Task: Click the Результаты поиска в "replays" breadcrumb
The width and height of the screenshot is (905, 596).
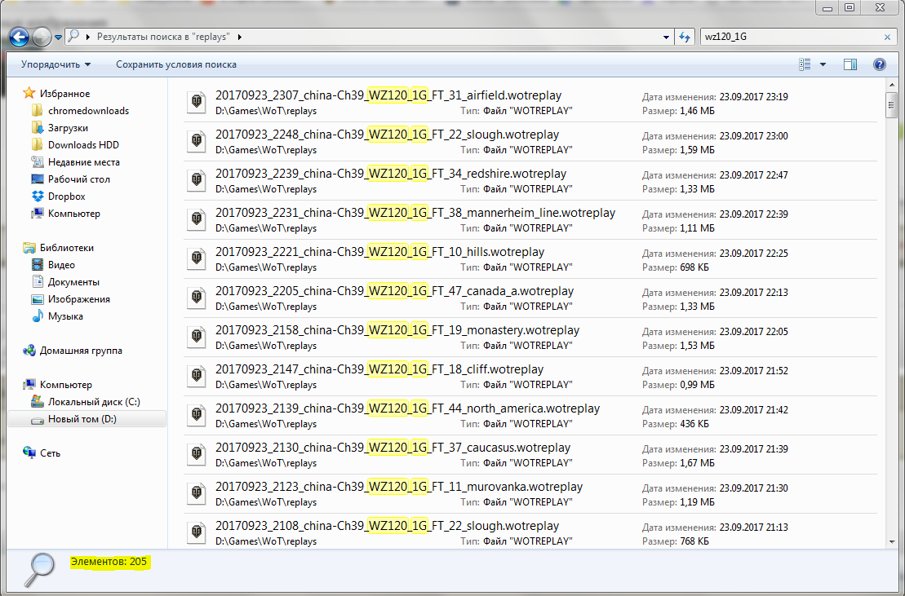Action: click(162, 37)
